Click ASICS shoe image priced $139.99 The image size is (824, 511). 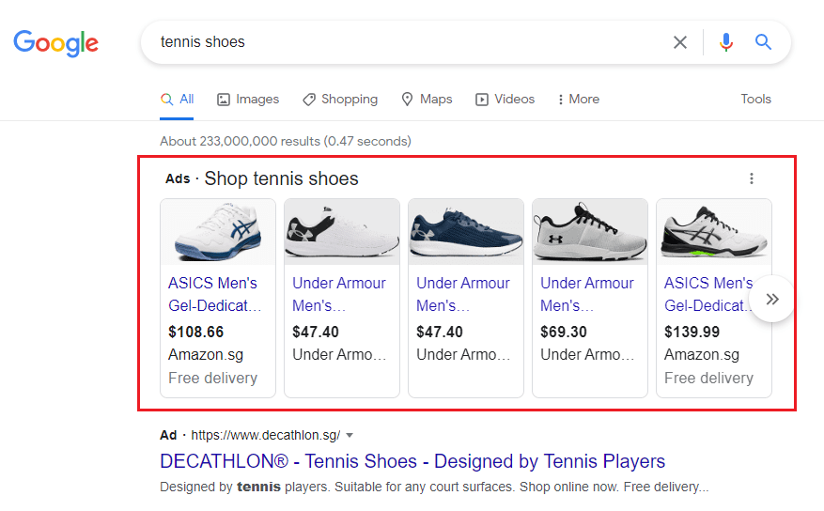[x=712, y=232]
